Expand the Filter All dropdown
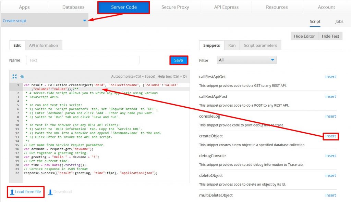The image size is (351, 202). 246,60
